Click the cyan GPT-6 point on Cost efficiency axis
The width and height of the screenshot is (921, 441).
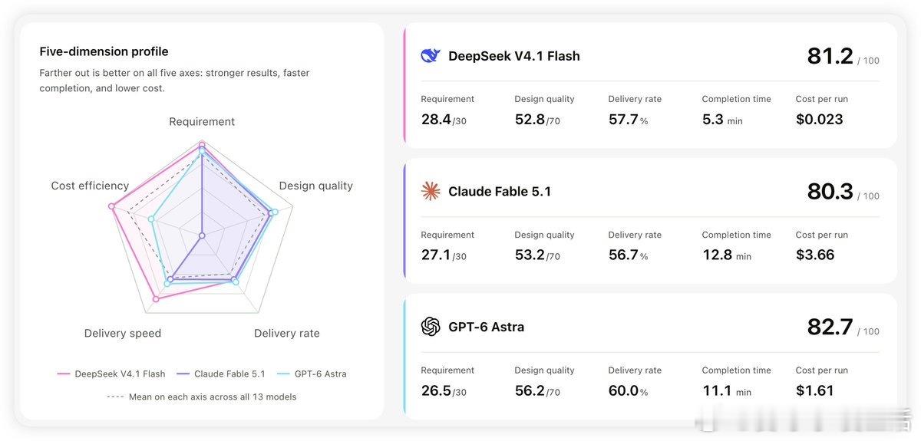click(151, 219)
